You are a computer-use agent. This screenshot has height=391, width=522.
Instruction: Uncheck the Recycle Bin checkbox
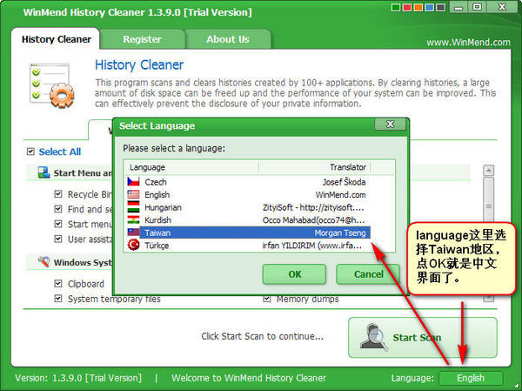point(58,194)
